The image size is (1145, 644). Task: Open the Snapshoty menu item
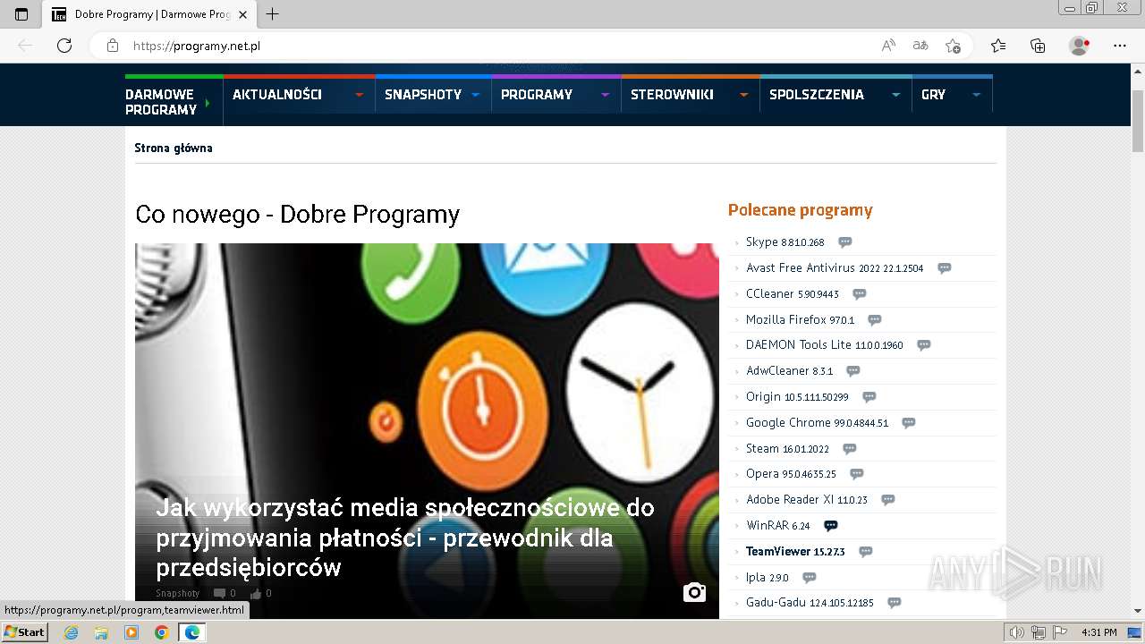[x=423, y=95]
